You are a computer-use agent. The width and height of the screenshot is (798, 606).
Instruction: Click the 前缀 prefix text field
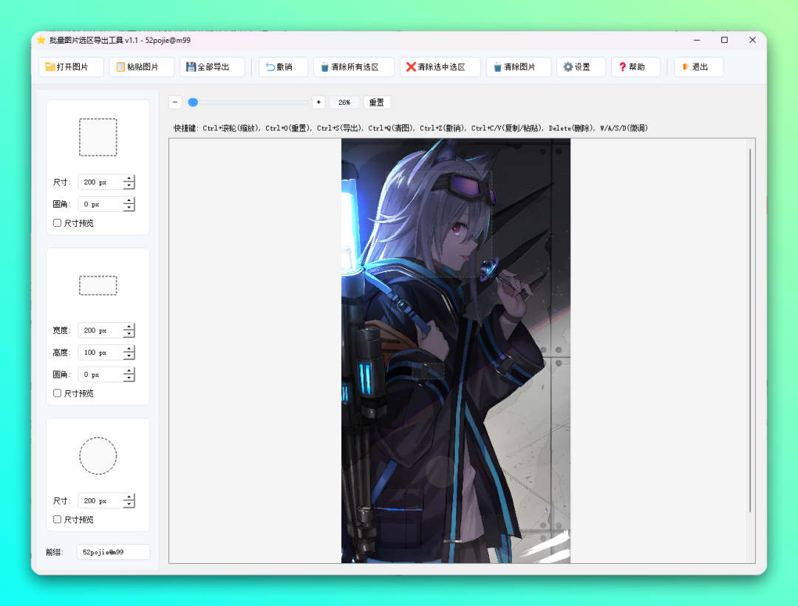pos(113,552)
